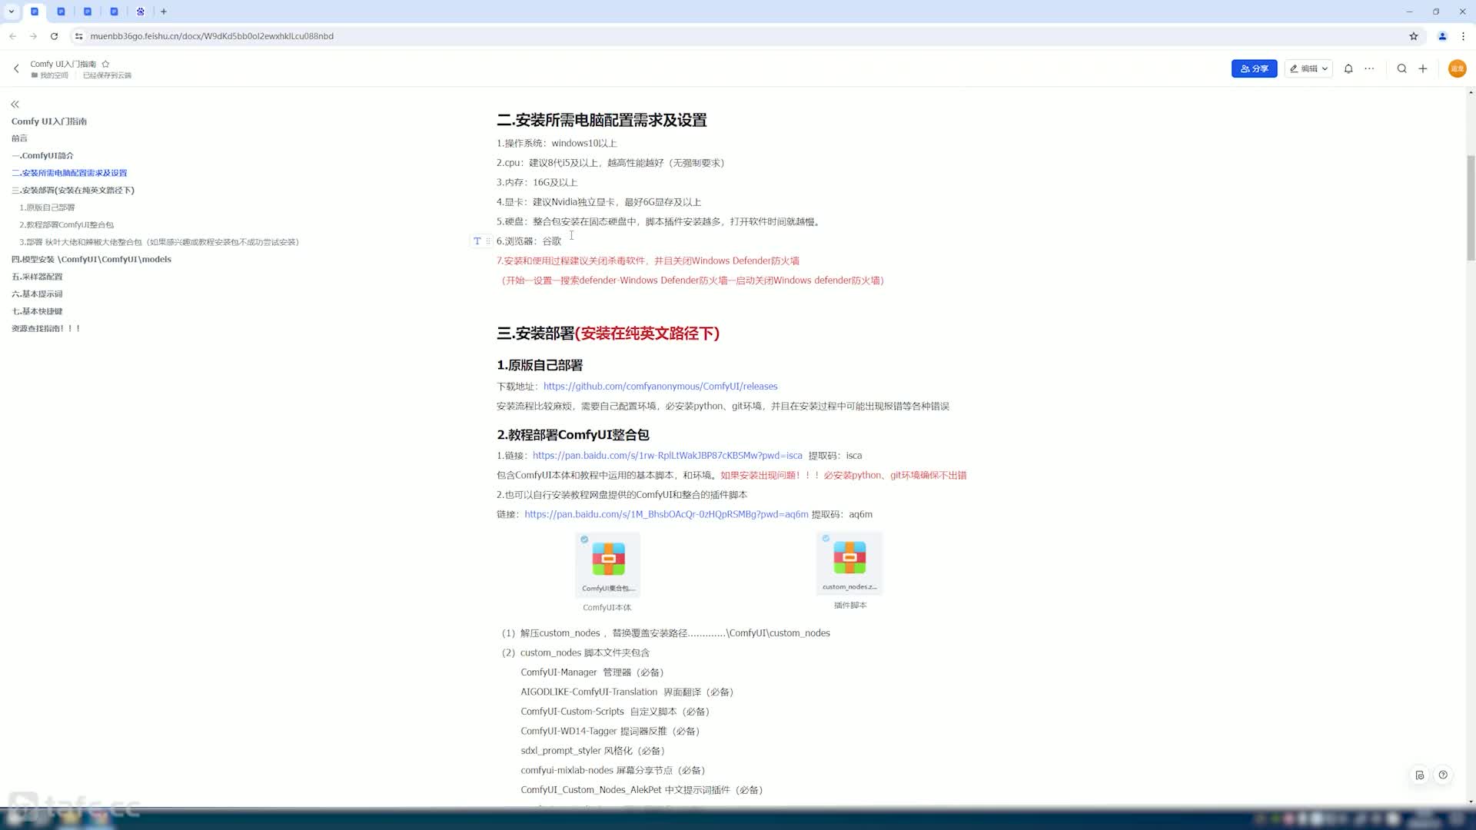Open the browser tab search dropdown

tap(12, 12)
